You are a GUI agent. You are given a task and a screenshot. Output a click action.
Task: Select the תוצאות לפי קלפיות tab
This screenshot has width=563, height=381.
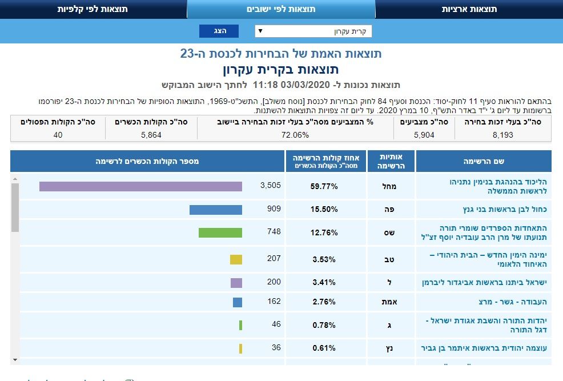tap(93, 9)
